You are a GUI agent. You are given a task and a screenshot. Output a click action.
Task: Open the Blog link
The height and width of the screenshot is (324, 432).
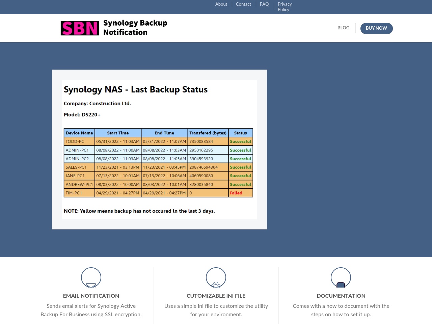343,28
